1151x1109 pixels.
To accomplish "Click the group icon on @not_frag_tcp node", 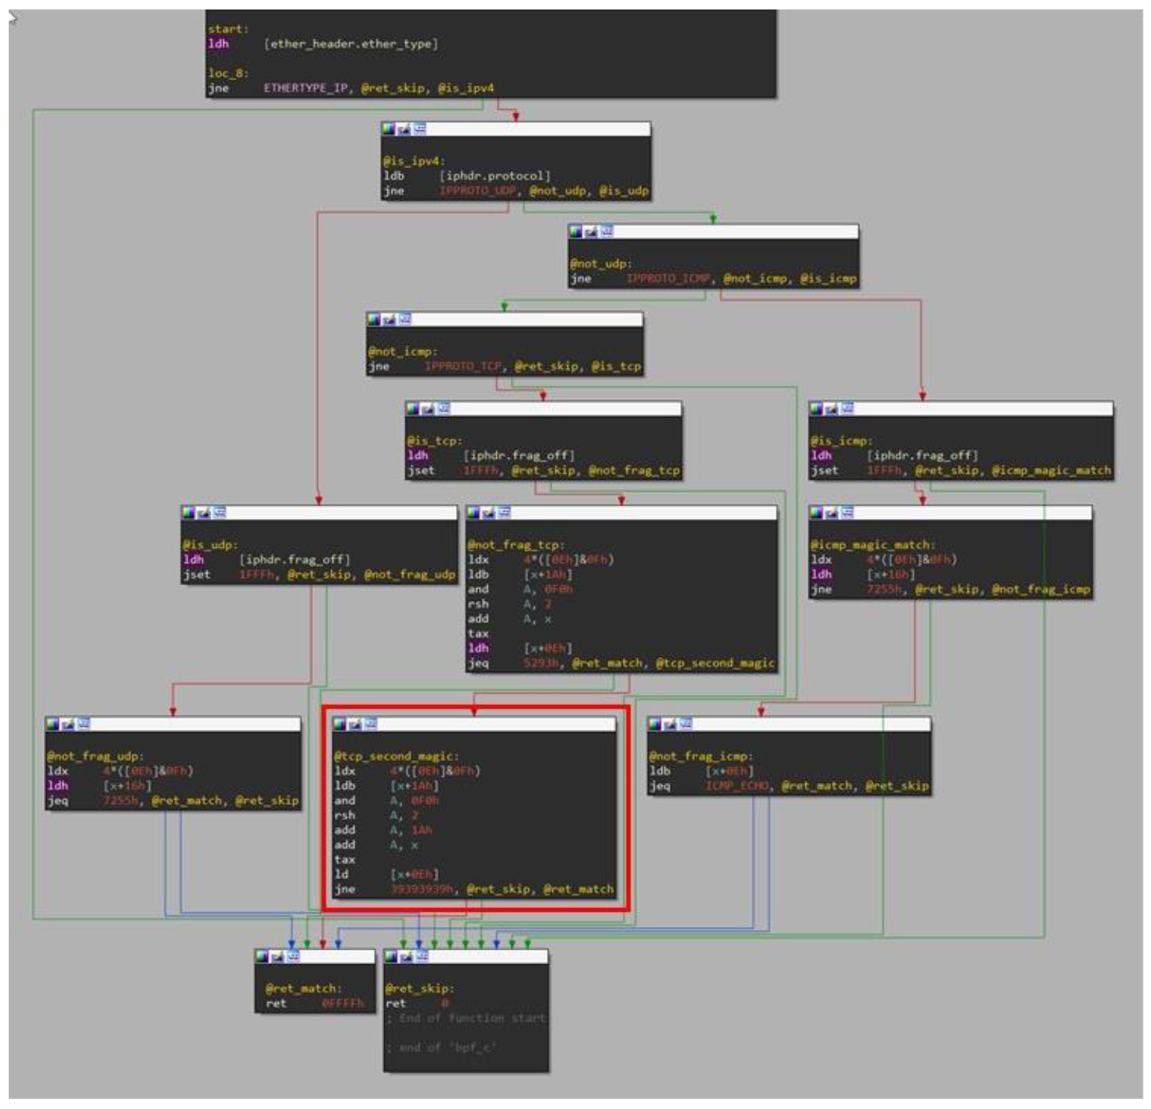I will 504,513.
